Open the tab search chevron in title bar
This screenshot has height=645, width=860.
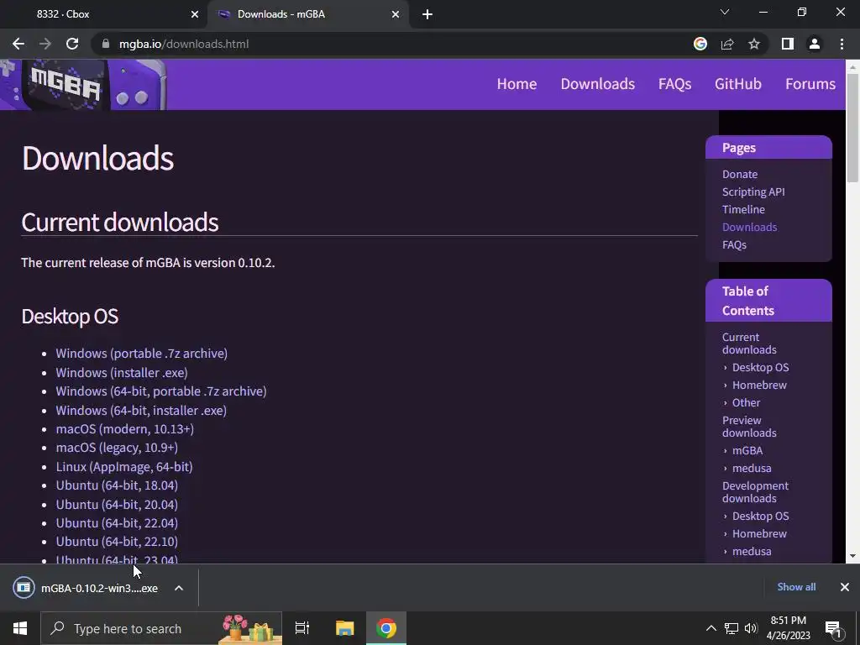click(725, 12)
